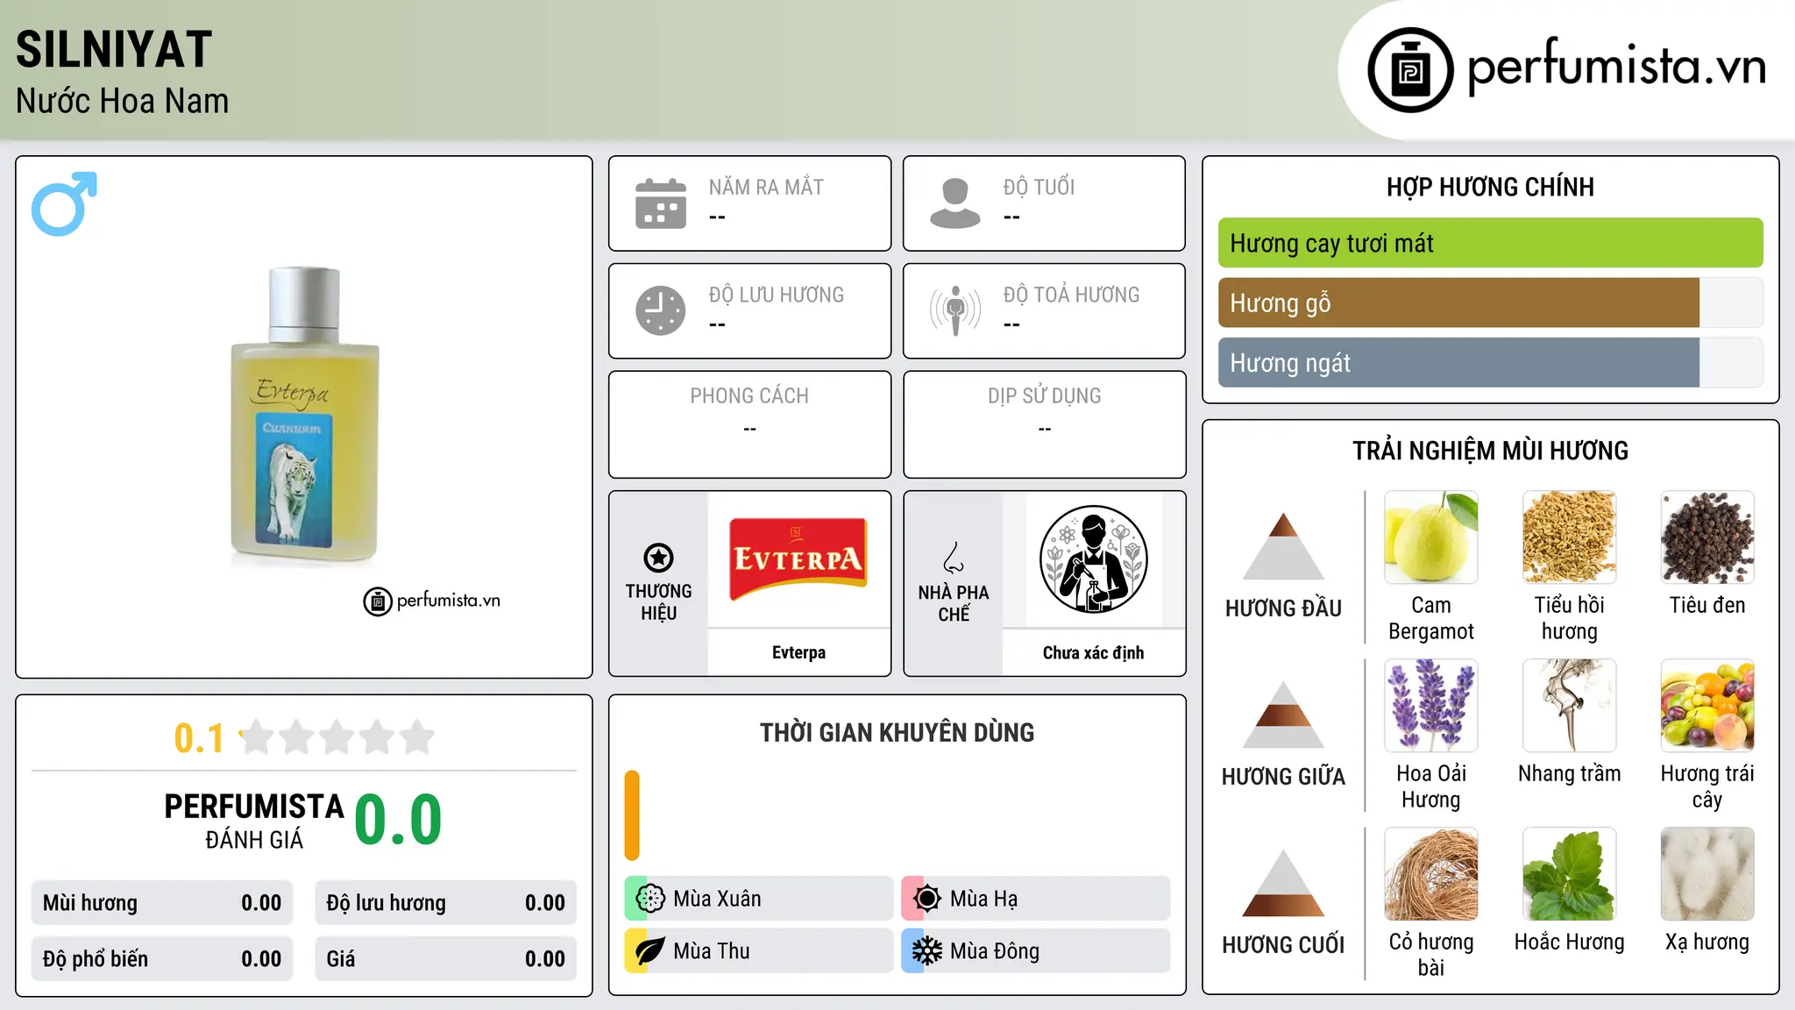Open the Xạ hương note image
Image resolution: width=1795 pixels, height=1010 pixels.
(x=1707, y=873)
